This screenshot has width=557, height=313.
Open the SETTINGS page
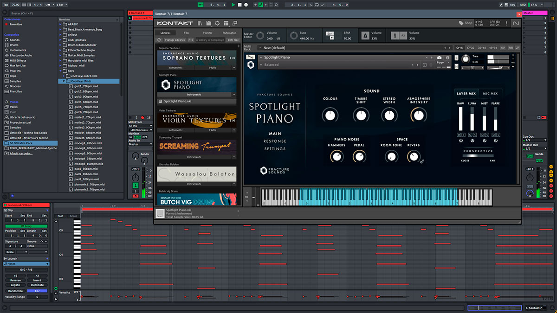point(275,149)
